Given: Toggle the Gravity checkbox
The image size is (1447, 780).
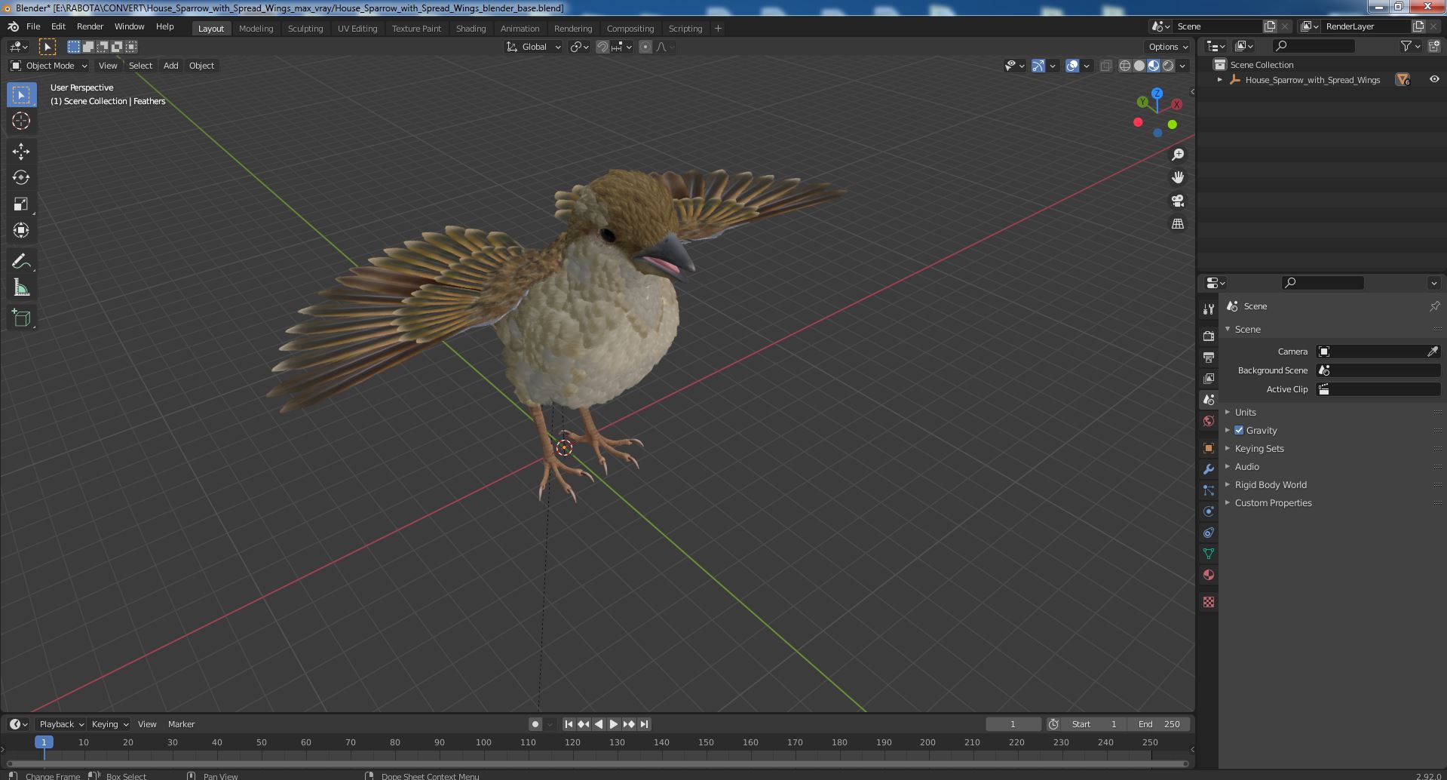Looking at the screenshot, I should [x=1239, y=430].
